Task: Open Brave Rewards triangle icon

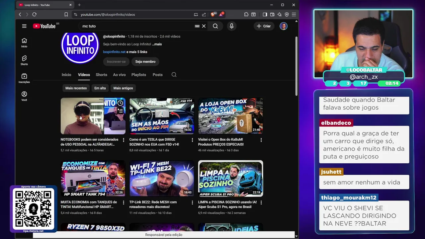Action: pyautogui.click(x=221, y=14)
